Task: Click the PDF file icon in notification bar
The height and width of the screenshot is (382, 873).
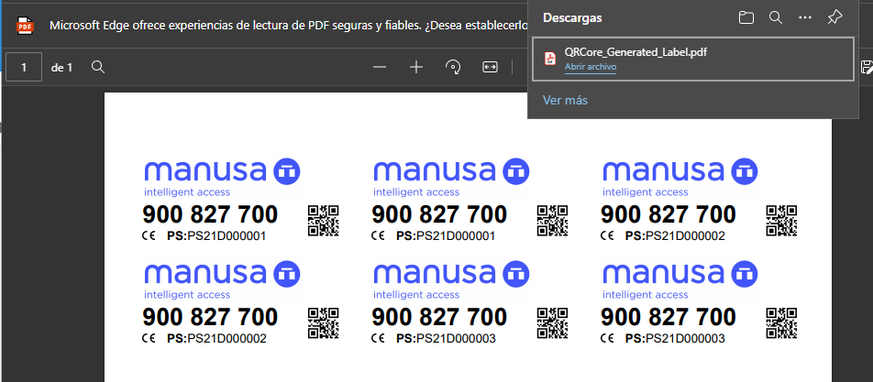Action: tap(25, 26)
